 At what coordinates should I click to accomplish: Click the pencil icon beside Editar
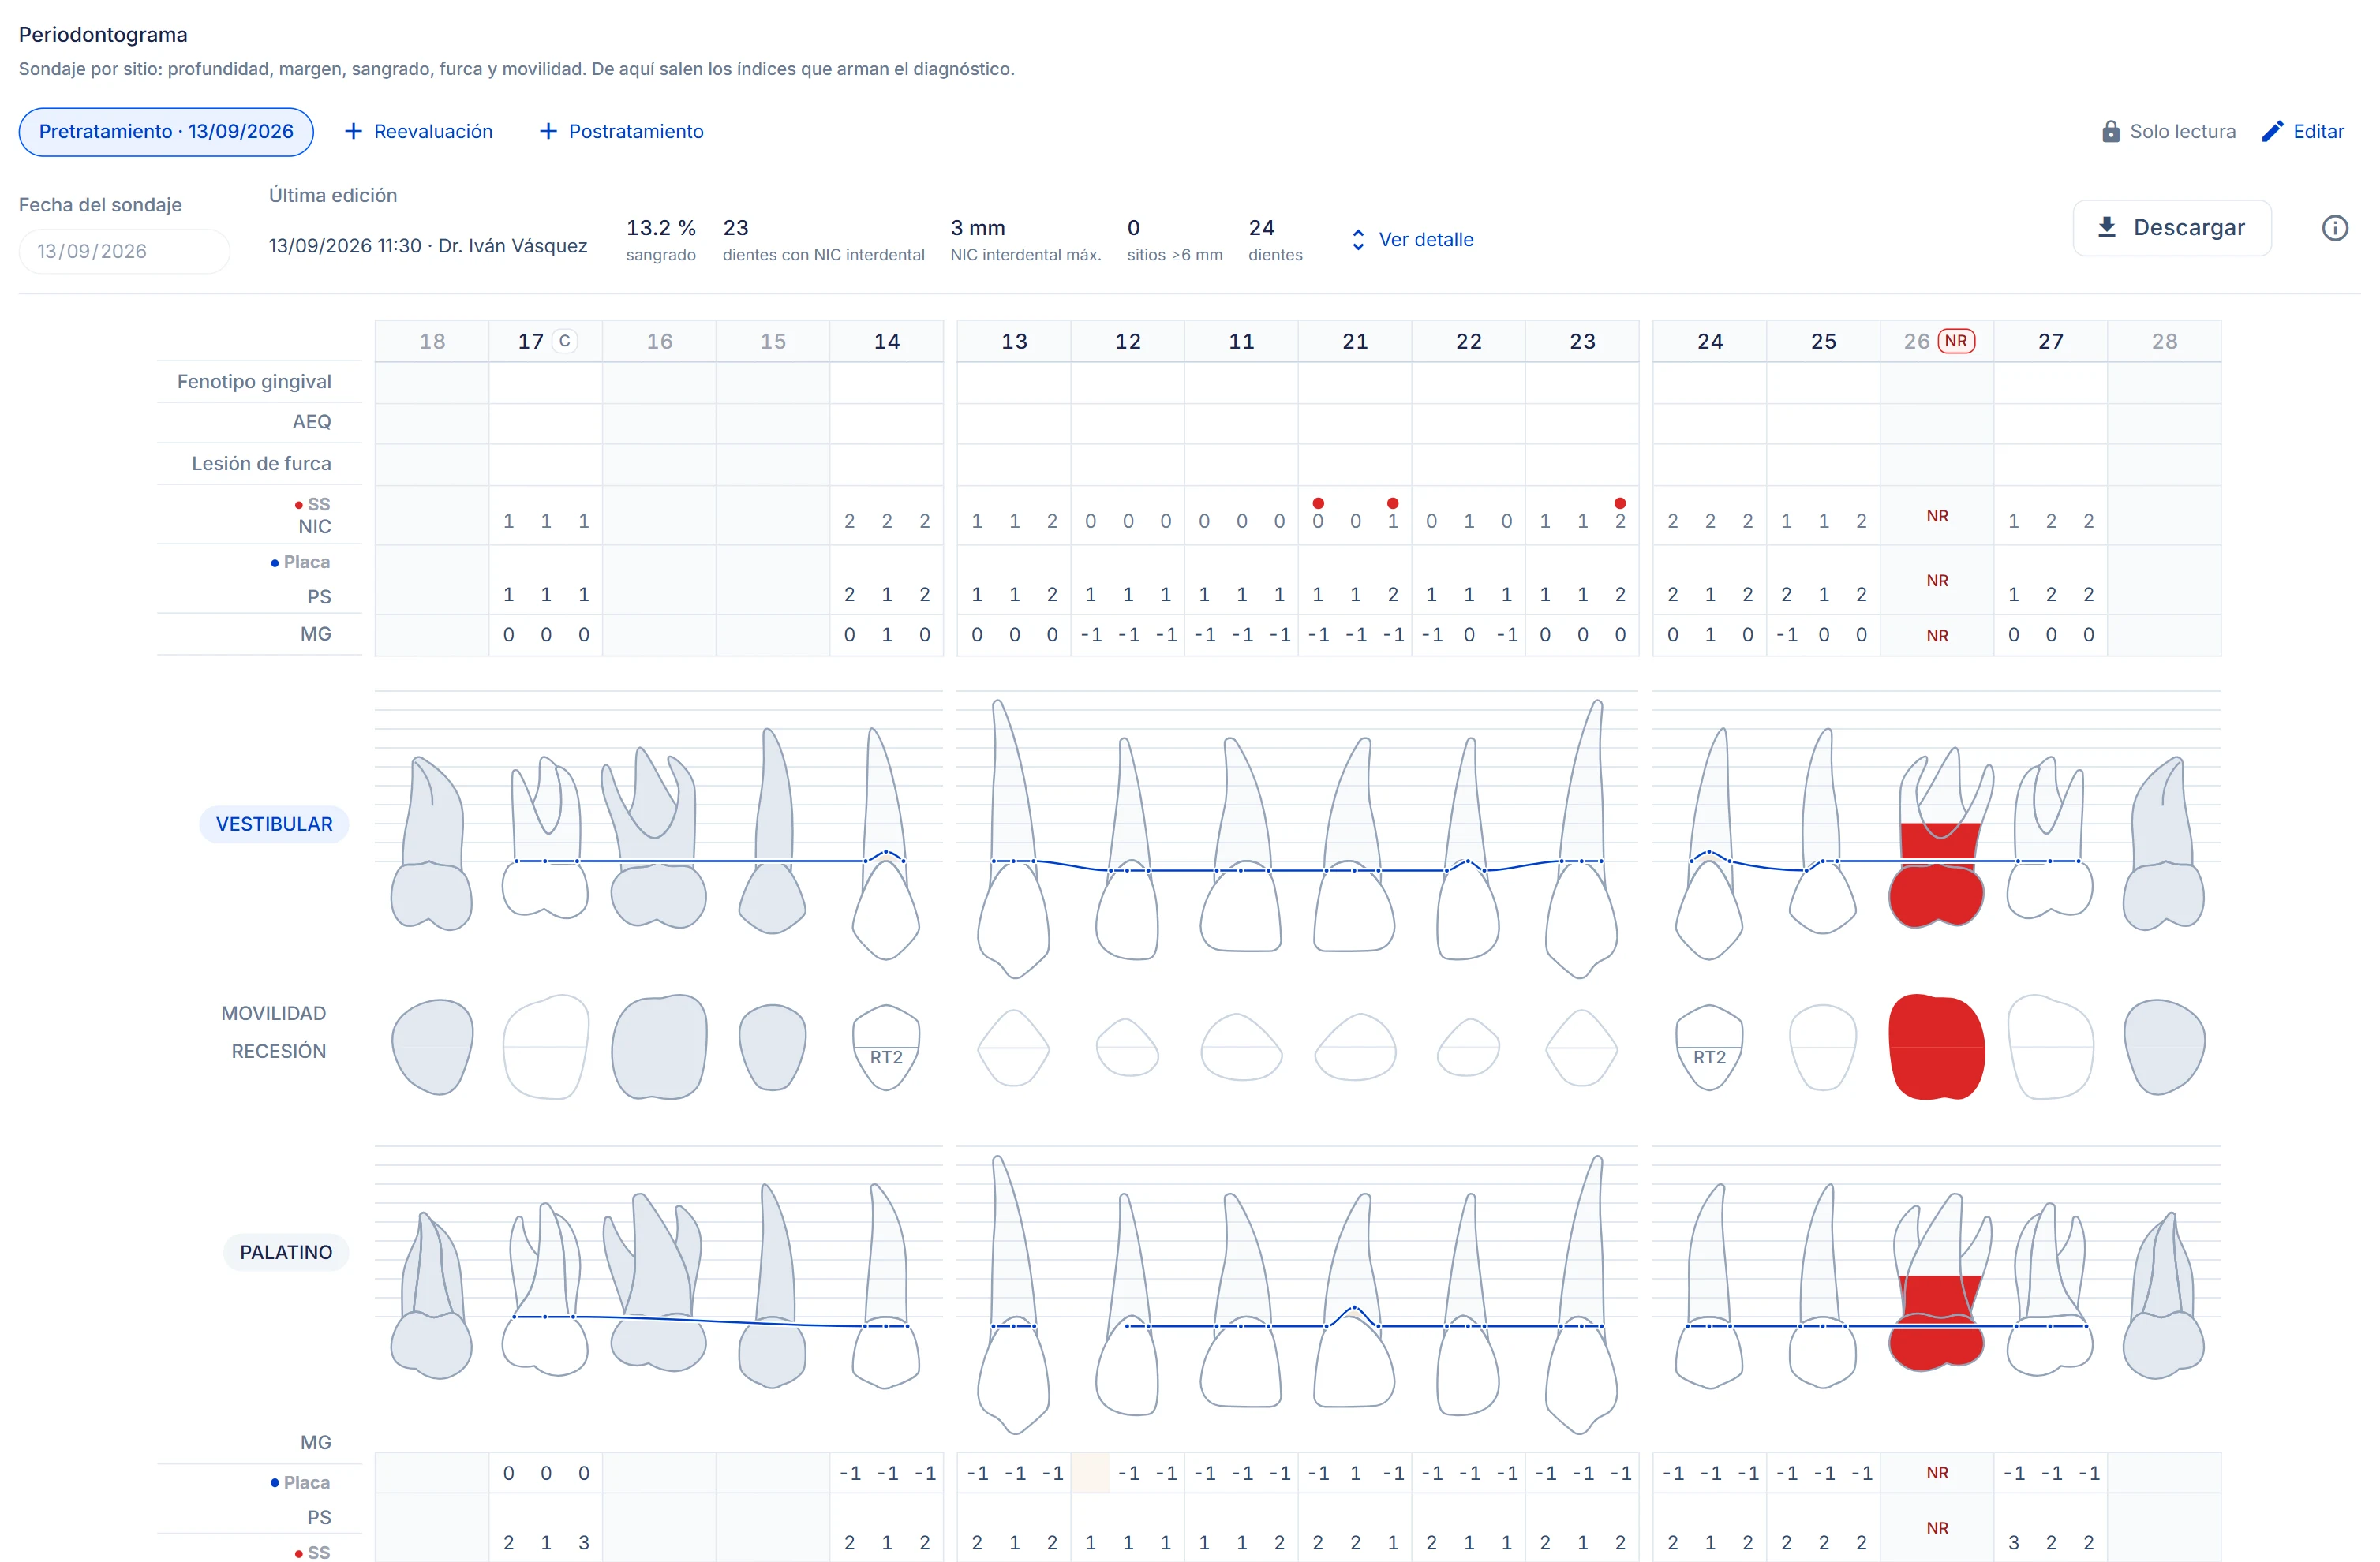pos(2272,131)
